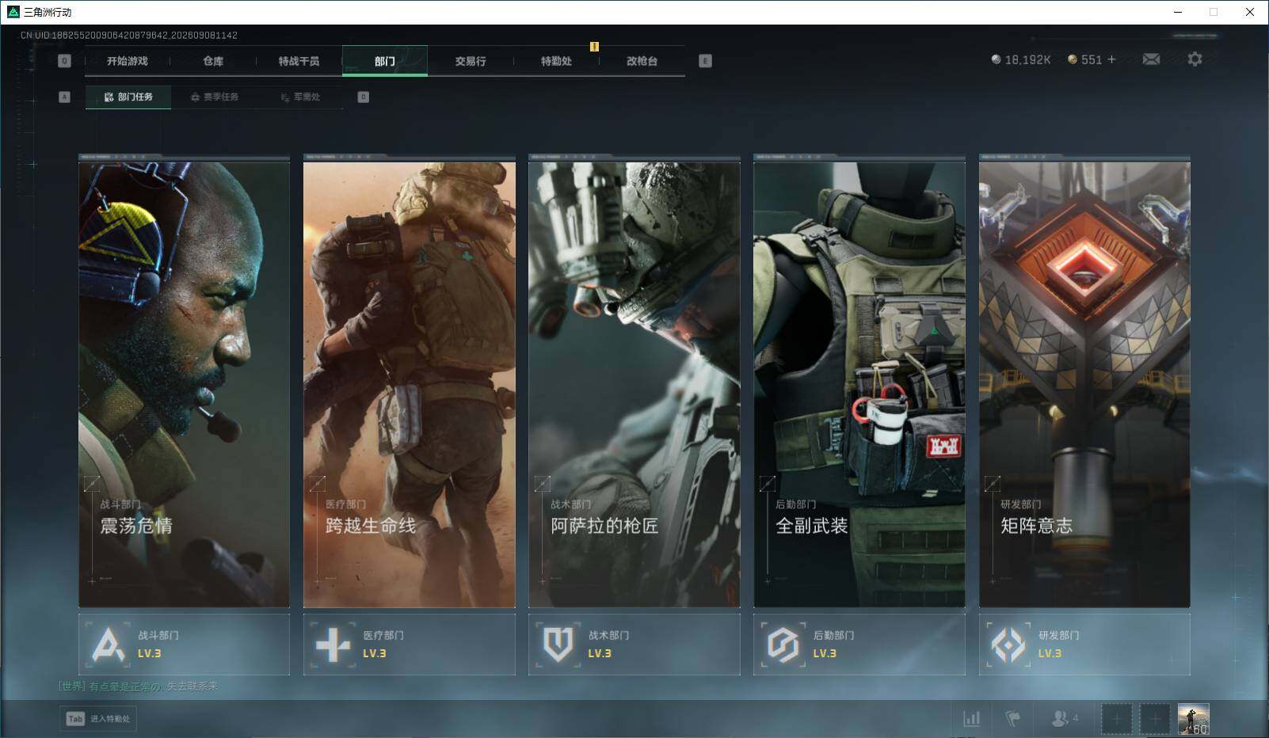The width and height of the screenshot is (1269, 738).
Task: Maximize the 三角洲行动 window
Action: [x=1214, y=12]
